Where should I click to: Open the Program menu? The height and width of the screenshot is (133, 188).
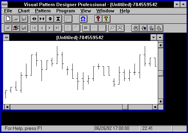66,11
